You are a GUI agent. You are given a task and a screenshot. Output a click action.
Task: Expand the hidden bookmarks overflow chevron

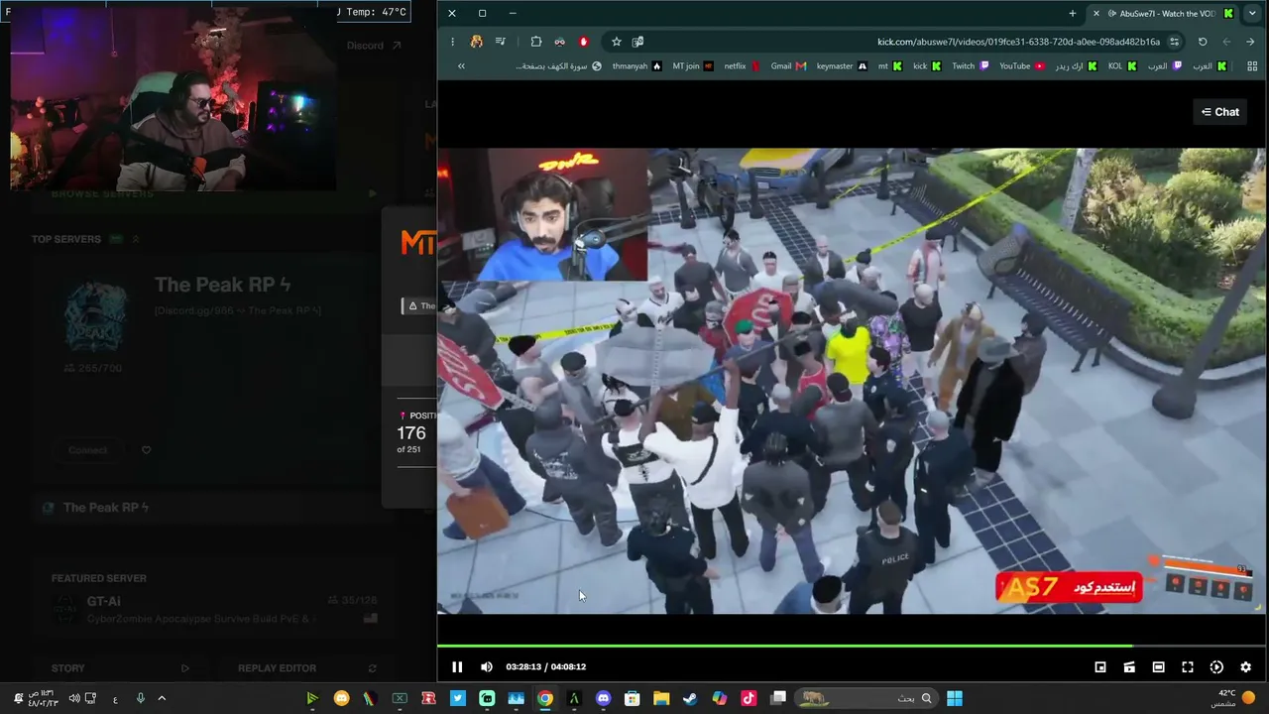(x=461, y=66)
